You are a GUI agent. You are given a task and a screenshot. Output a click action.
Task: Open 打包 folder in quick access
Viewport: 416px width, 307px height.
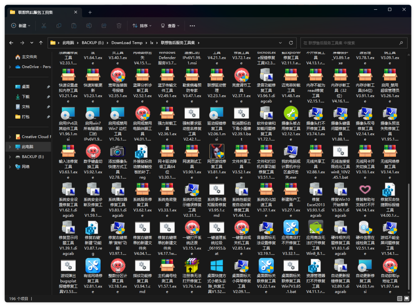pos(25,117)
